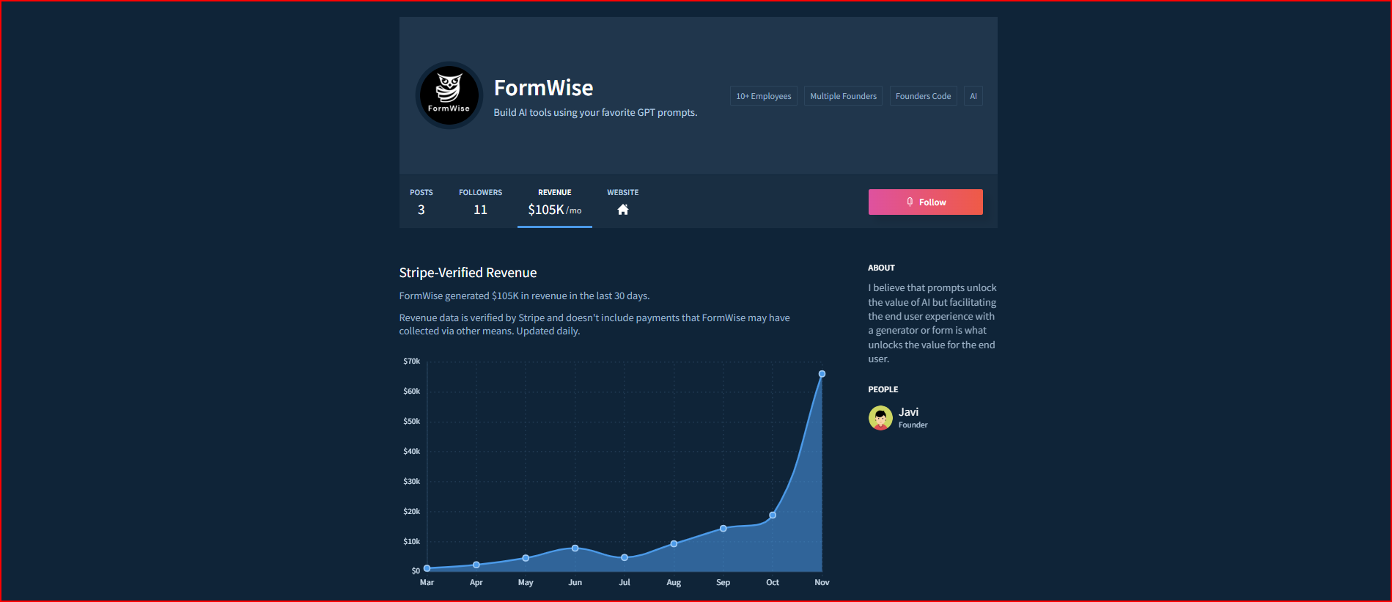The image size is (1392, 602).
Task: Click the FormWise product title
Action: pos(544,88)
